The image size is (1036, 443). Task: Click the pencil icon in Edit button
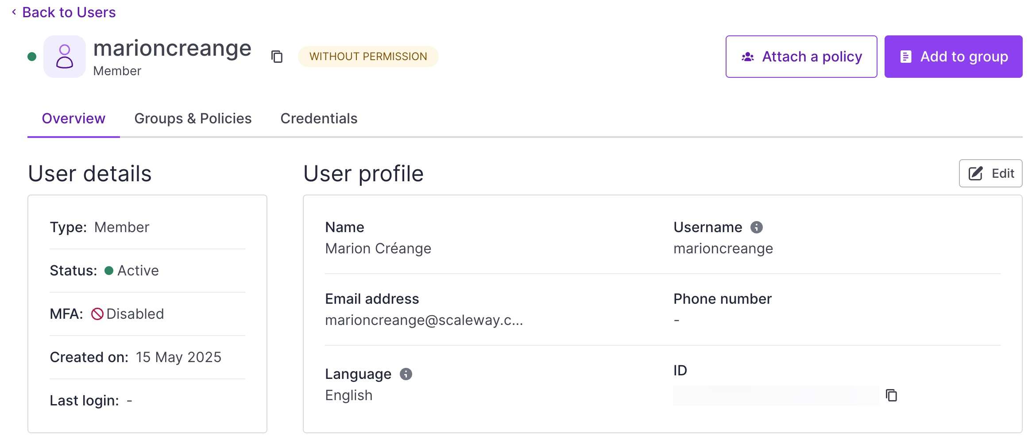tap(975, 173)
